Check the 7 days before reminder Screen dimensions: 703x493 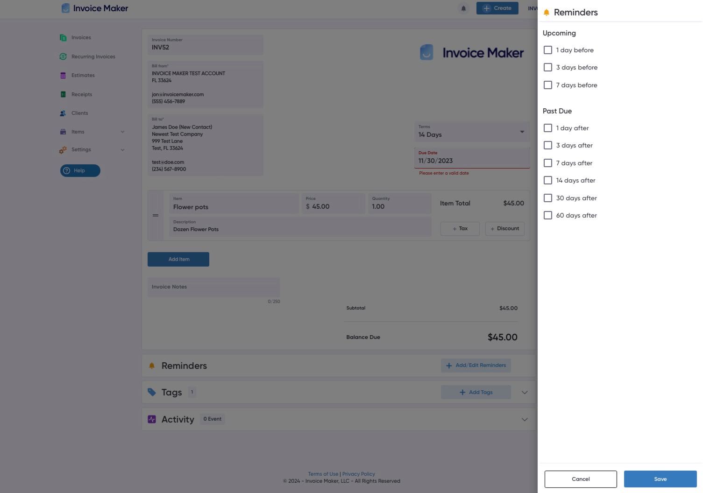(x=548, y=85)
